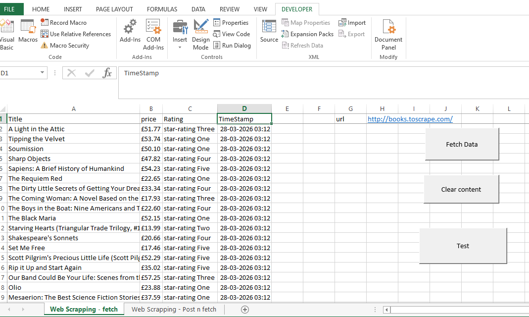
Task: Open the XML Source pane
Action: [x=269, y=31]
